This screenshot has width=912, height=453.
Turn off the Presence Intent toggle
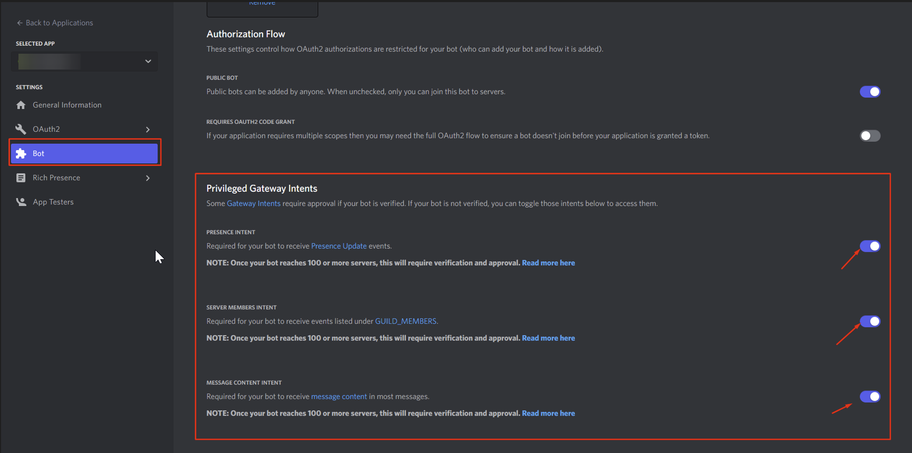coord(870,246)
